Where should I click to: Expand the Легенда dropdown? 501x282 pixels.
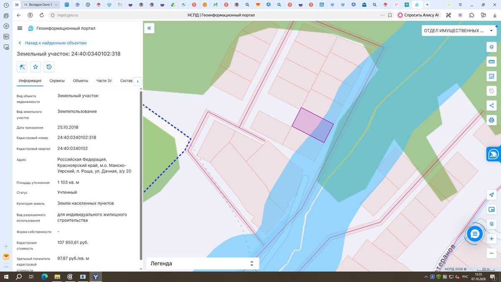(202, 264)
